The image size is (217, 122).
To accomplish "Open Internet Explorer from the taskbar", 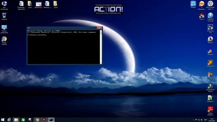I will [9, 120].
